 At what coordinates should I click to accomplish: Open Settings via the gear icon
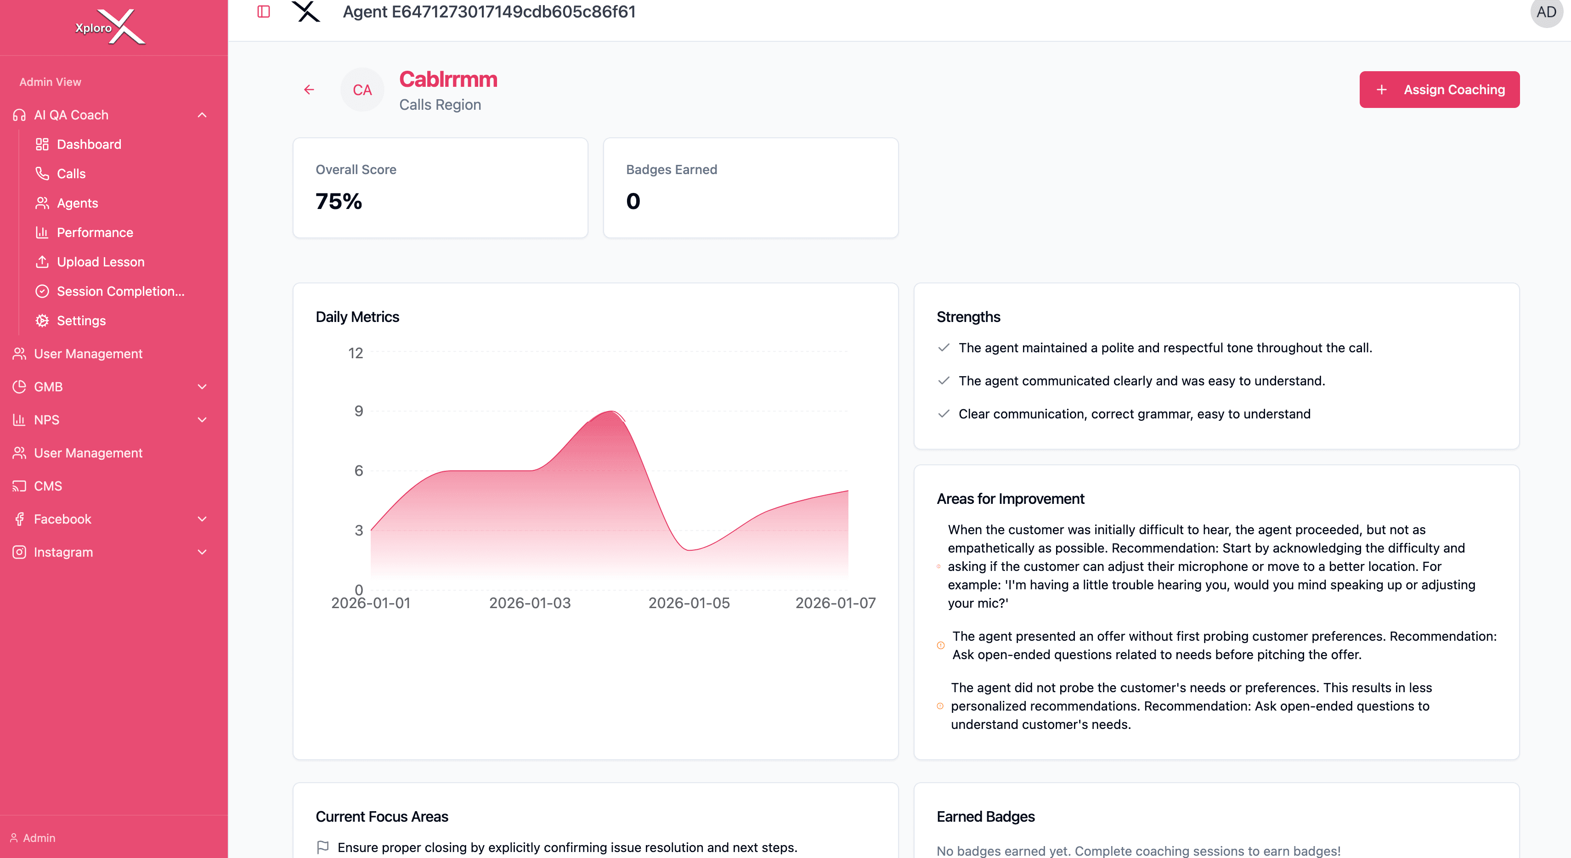41,320
